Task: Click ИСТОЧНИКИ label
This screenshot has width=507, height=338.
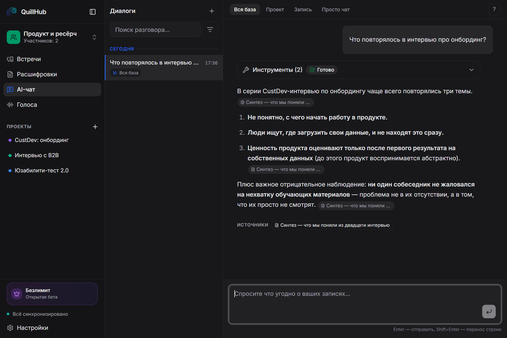Action: point(253,225)
